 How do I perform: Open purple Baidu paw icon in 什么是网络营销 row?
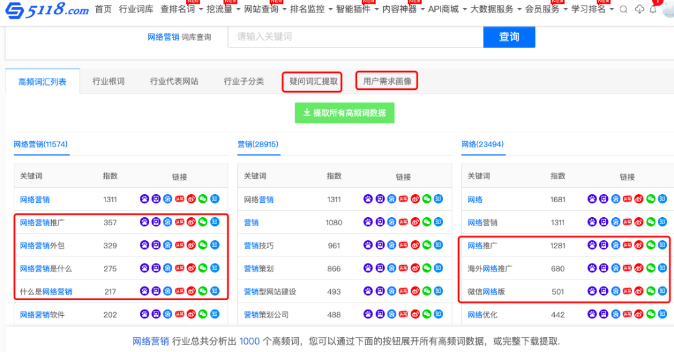pyautogui.click(x=144, y=291)
